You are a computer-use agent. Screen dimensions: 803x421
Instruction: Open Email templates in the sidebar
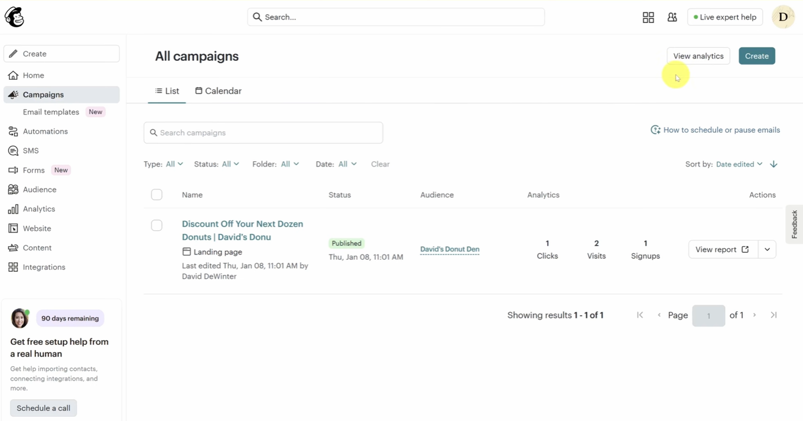pyautogui.click(x=51, y=112)
